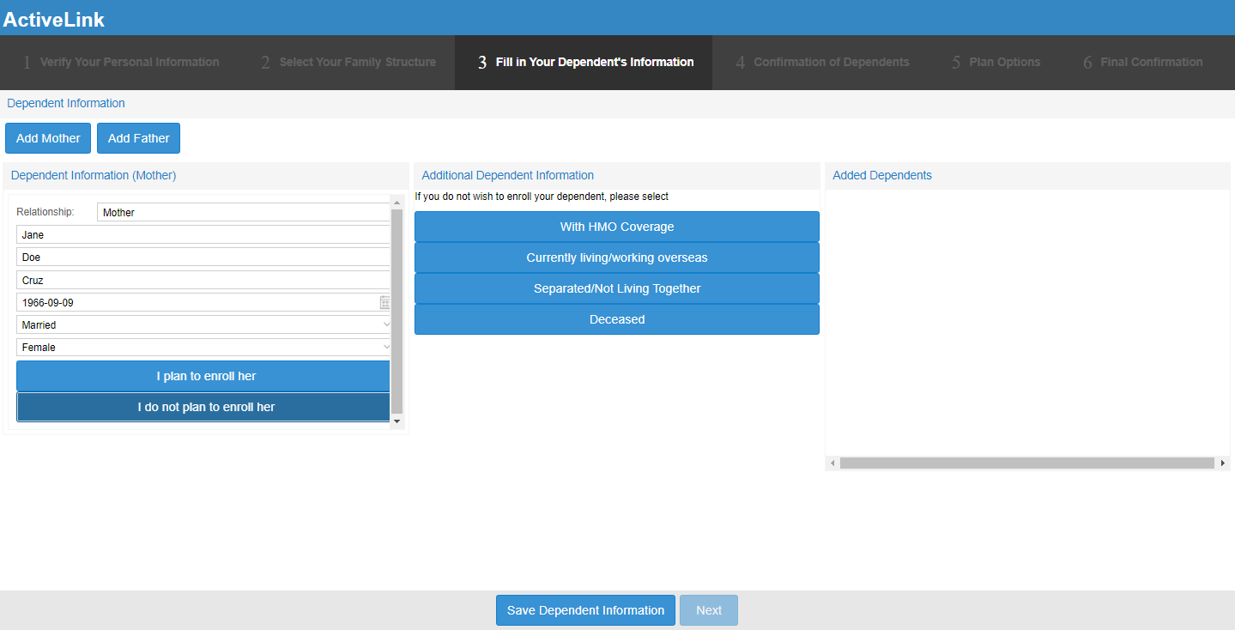The image size is (1235, 630).
Task: Click the scroll down arrow in dependent form
Action: pyautogui.click(x=397, y=421)
